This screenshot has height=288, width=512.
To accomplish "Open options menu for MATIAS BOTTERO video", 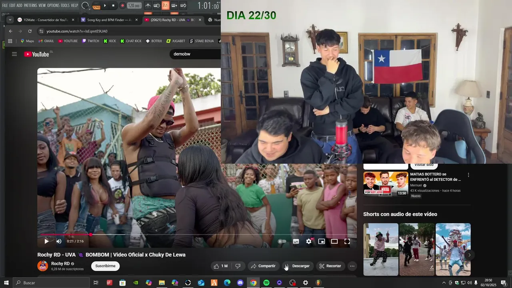I will 468,175.
